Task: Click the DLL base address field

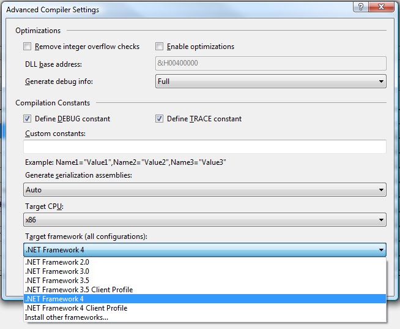Action: coord(271,63)
